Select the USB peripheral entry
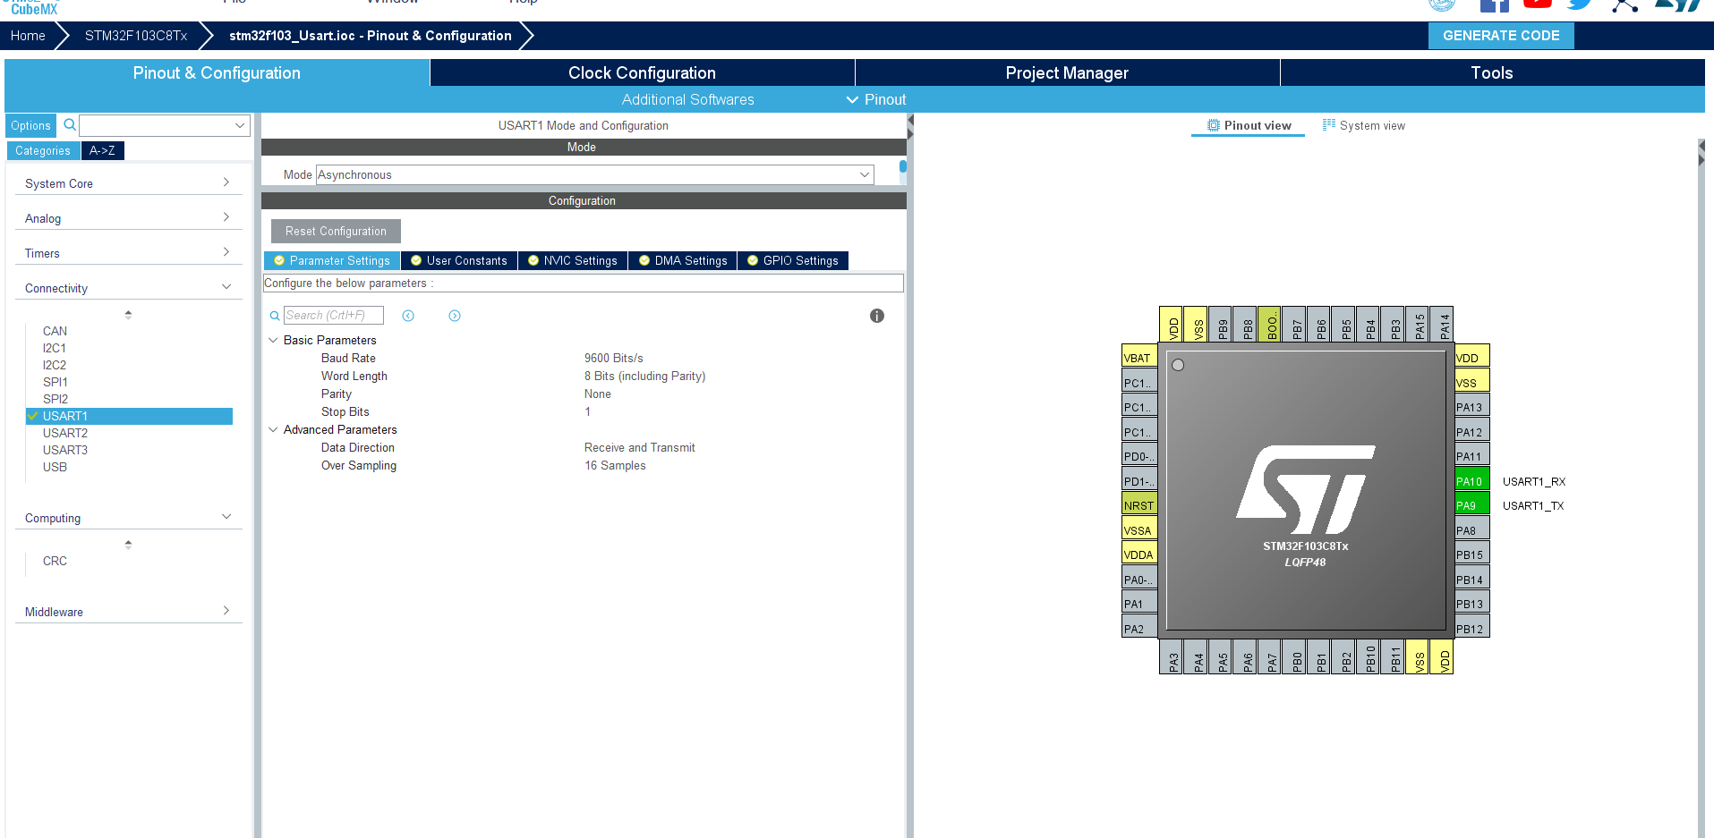 pos(55,467)
